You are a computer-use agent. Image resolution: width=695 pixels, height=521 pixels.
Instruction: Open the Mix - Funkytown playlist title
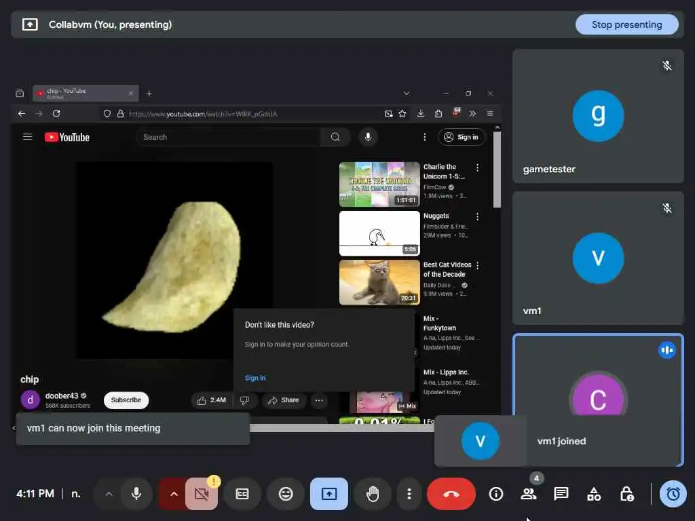coord(439,324)
